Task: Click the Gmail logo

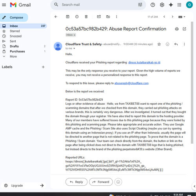Action: tap(20, 5)
